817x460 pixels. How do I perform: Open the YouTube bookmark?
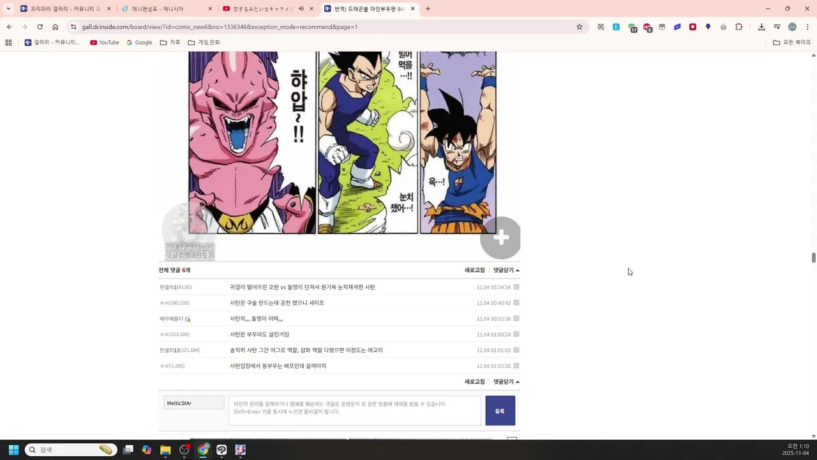(104, 42)
